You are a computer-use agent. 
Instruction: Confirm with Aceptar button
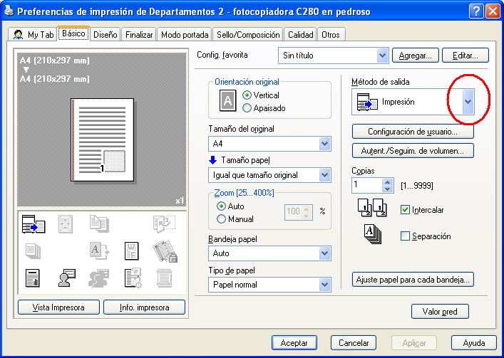pyautogui.click(x=294, y=343)
